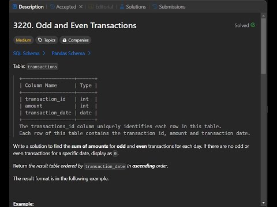Expand the SQL Schema chevron

click(x=44, y=53)
